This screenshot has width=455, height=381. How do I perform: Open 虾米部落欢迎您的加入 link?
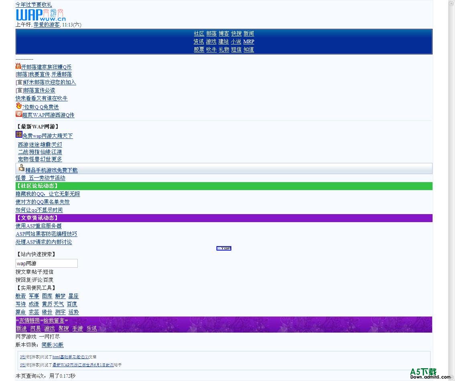50,82
